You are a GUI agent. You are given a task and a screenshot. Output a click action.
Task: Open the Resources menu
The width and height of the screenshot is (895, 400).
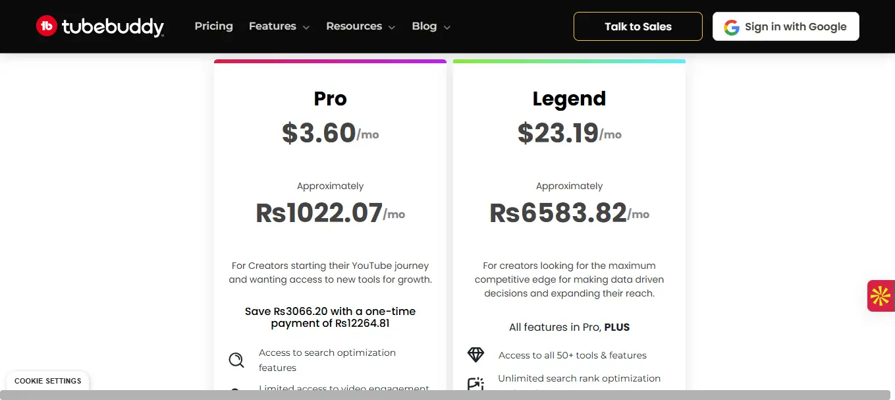(x=354, y=26)
